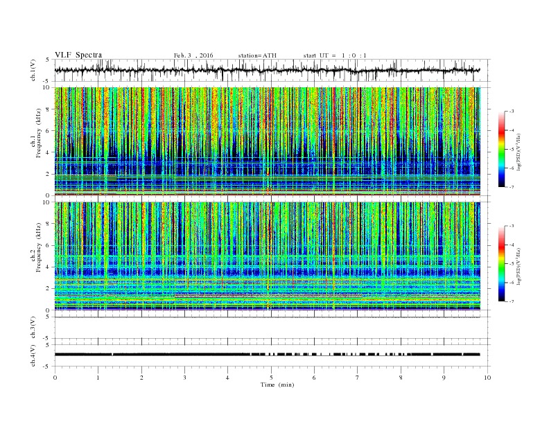This screenshot has width=549, height=424.
Task: Click the ch.4 black signal bar
Action: tap(268, 355)
